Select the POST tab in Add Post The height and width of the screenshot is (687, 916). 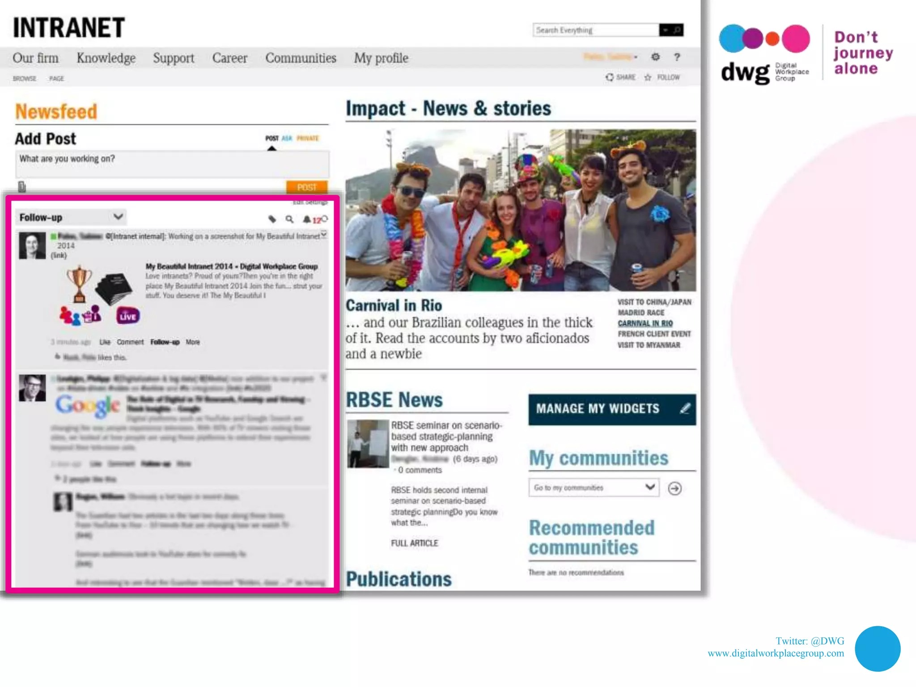(272, 138)
